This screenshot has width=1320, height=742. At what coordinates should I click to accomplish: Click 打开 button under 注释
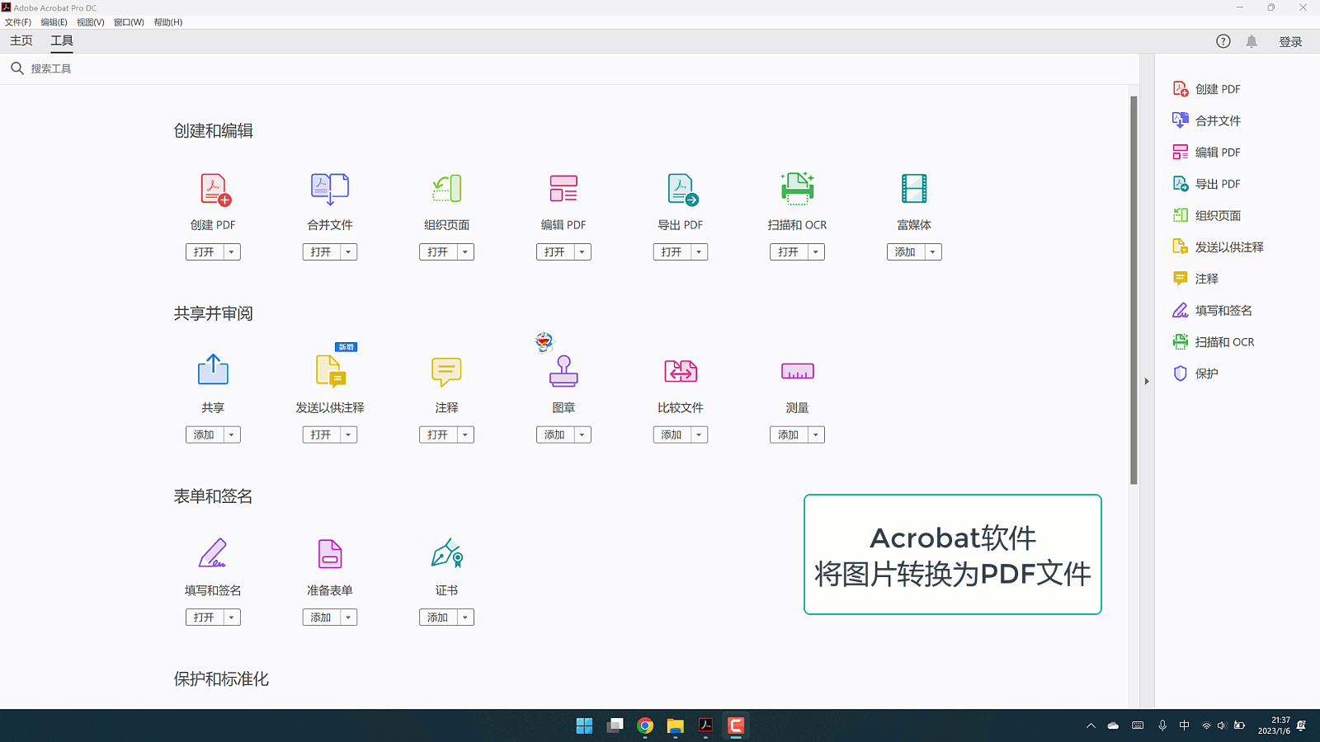pyautogui.click(x=438, y=434)
